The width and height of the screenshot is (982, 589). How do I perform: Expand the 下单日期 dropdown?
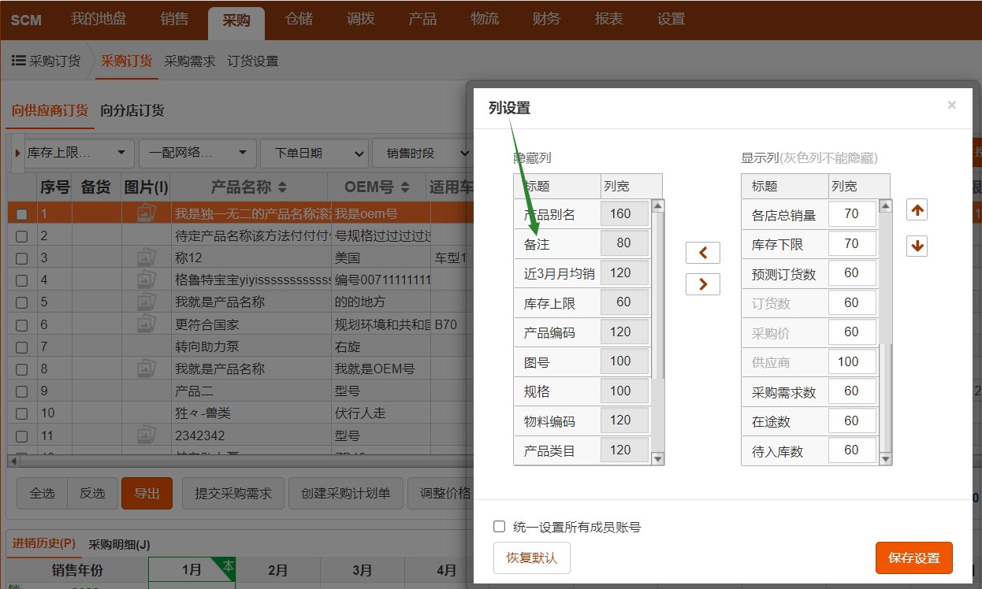314,153
